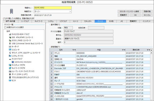
Task: Click the mouse and pointing devices icon
Action: coord(10,77)
